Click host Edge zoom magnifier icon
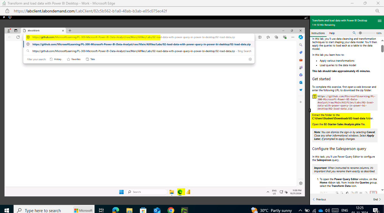Image resolution: width=384 pixels, height=213 pixels. [x=378, y=11]
